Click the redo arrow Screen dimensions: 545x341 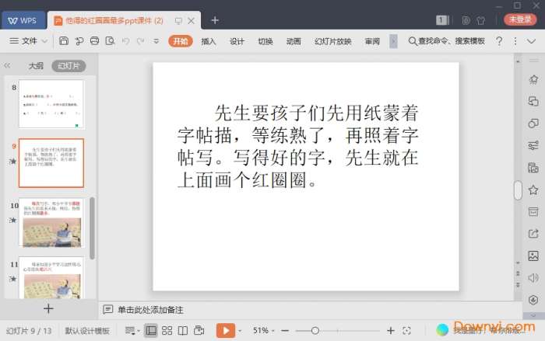click(140, 41)
